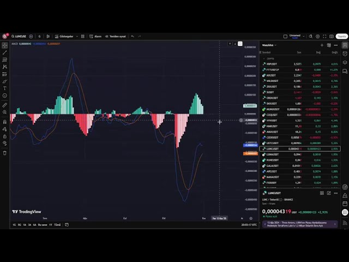Image resolution: width=349 pixels, height=262 pixels.
Task: Toggle the watchlist panel sidebar icon
Action: coord(345,45)
